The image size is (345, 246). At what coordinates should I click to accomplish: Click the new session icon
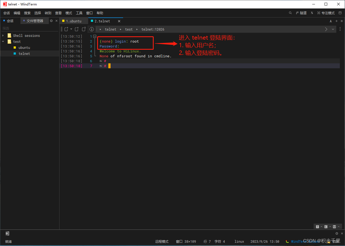click(x=66, y=29)
